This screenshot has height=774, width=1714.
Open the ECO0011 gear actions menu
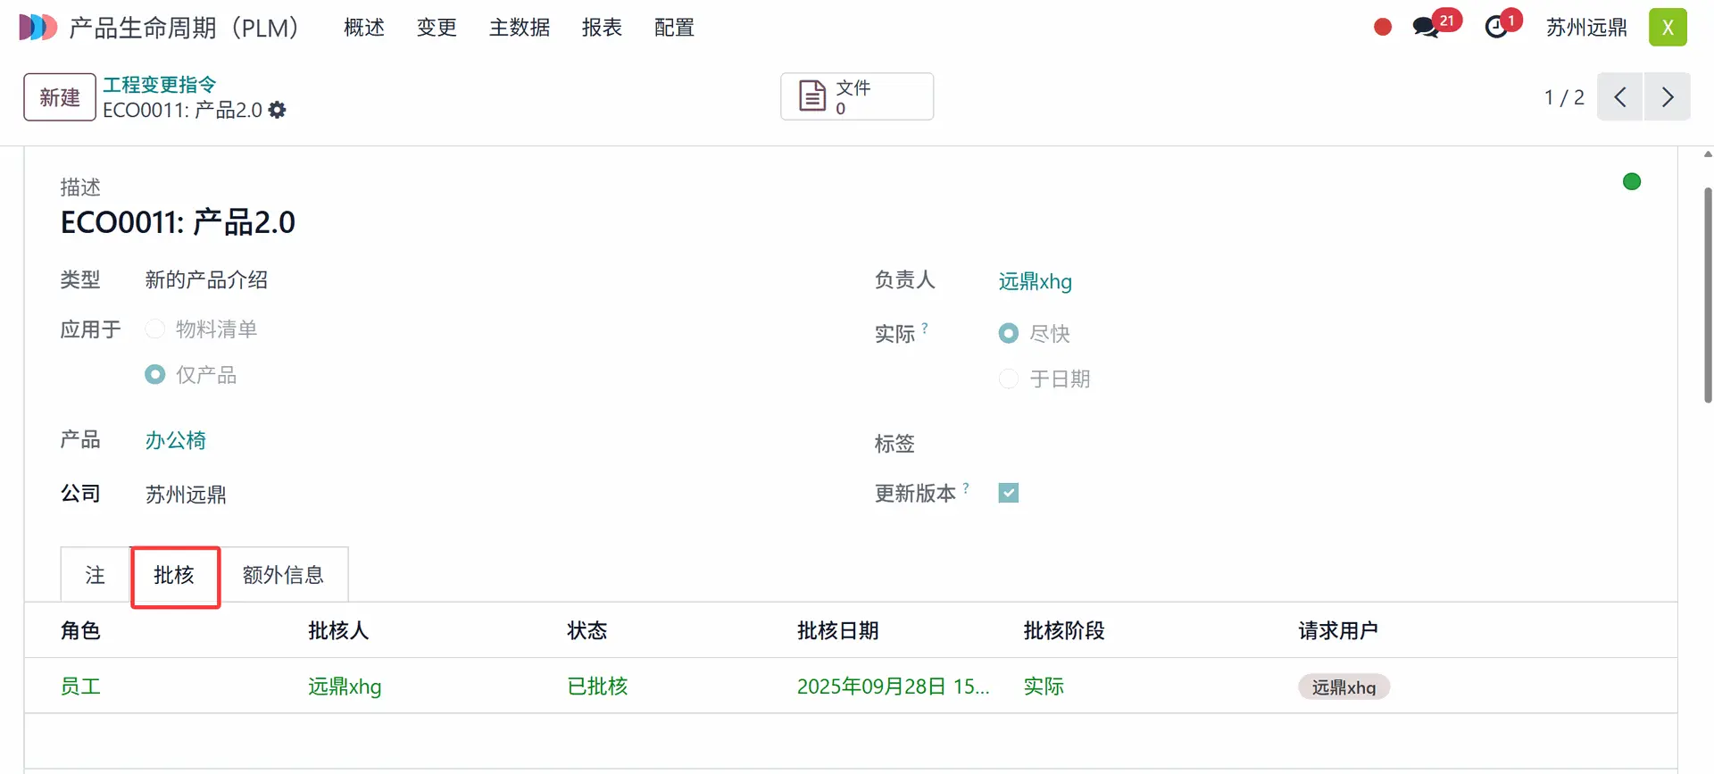coord(278,110)
